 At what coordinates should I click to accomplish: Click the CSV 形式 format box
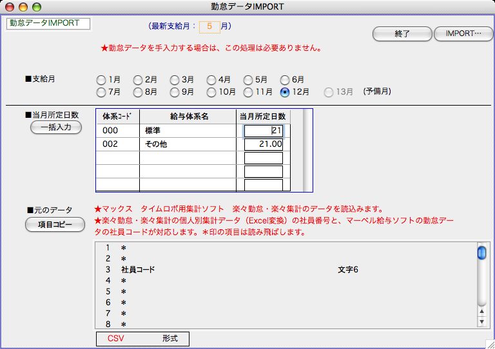142,338
